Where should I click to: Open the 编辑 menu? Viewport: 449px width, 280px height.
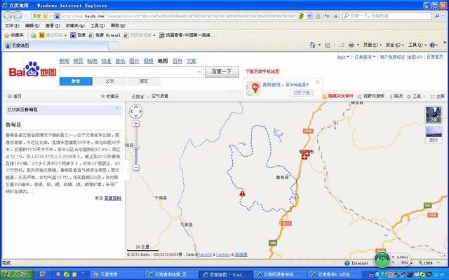click(x=32, y=26)
